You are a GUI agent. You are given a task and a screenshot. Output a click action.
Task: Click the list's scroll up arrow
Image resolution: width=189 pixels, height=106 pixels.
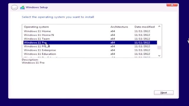(x=159, y=26)
